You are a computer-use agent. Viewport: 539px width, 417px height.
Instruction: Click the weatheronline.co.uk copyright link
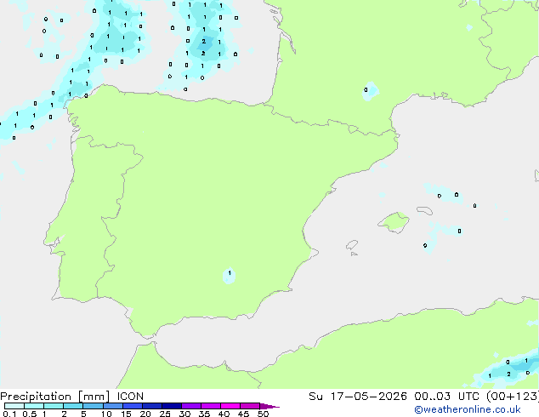pos(467,409)
